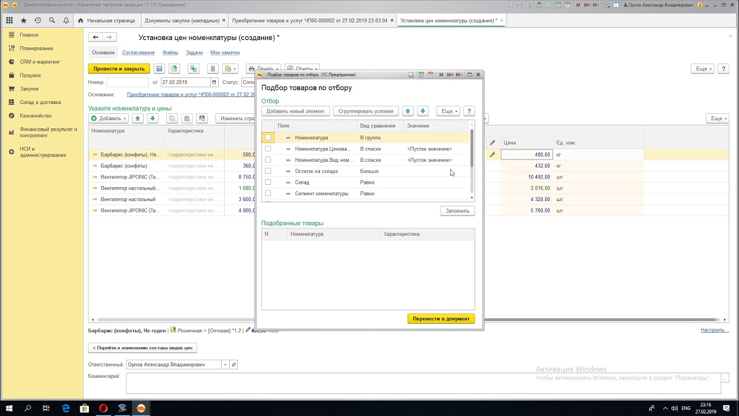The image size is (739, 416).
Task: Expand the Добавить dropdown button
Action: (x=109, y=118)
